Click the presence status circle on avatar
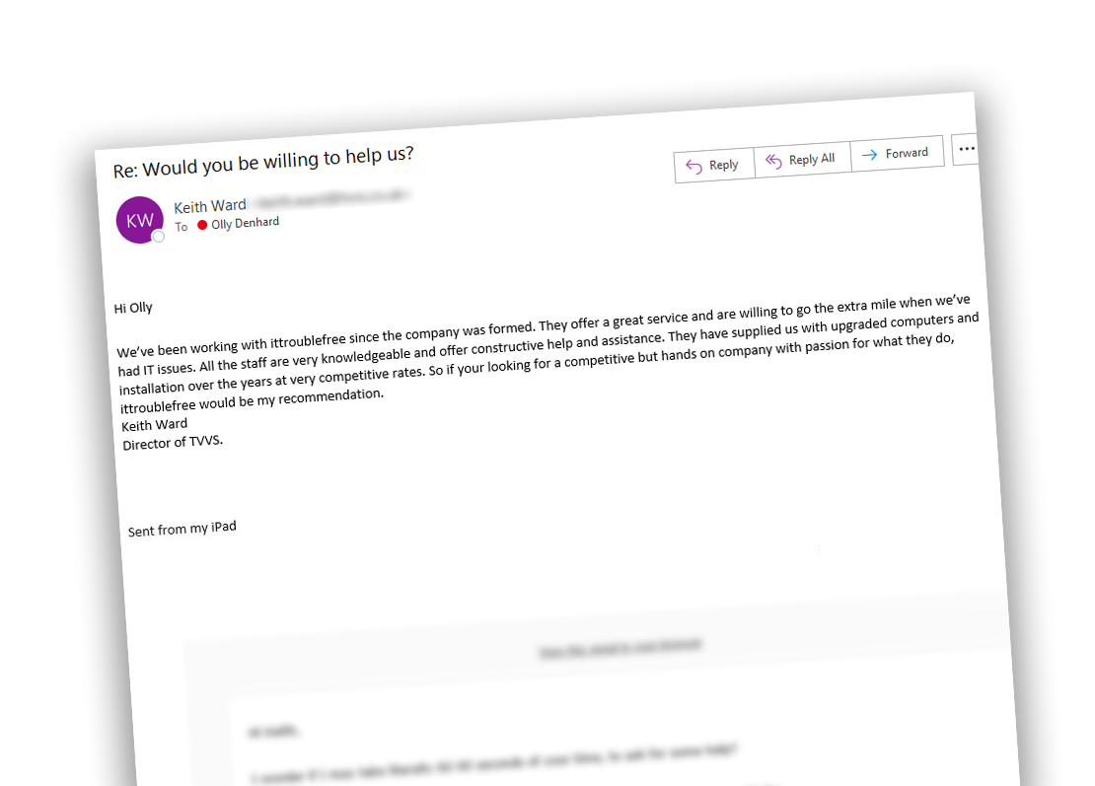Image resolution: width=1095 pixels, height=786 pixels. [x=159, y=237]
